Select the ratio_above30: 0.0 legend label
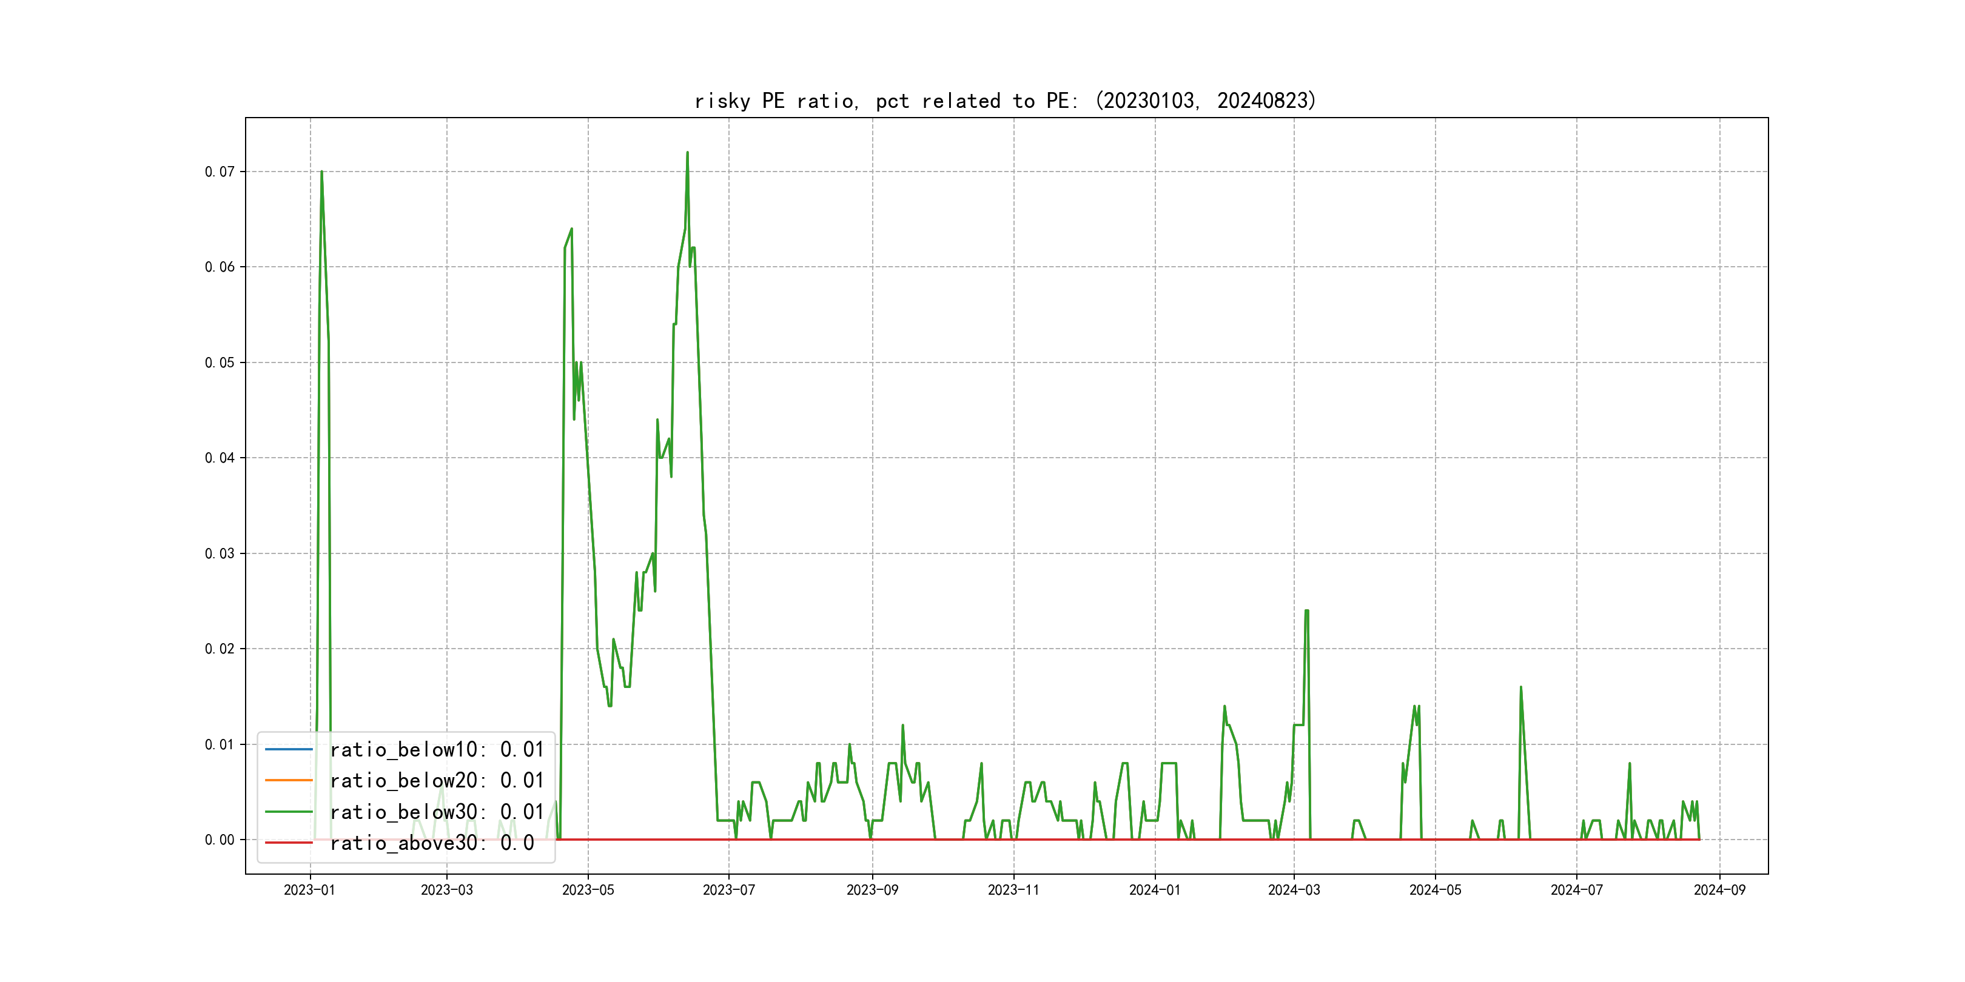 [432, 843]
